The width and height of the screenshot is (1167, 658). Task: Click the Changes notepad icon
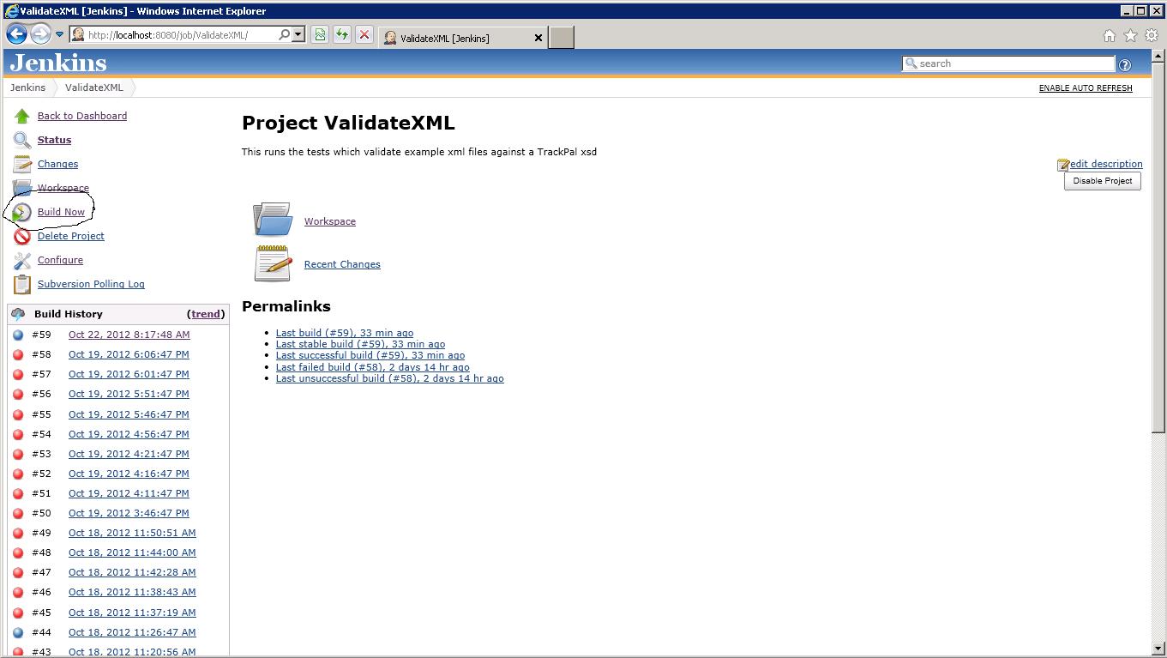[x=22, y=164]
